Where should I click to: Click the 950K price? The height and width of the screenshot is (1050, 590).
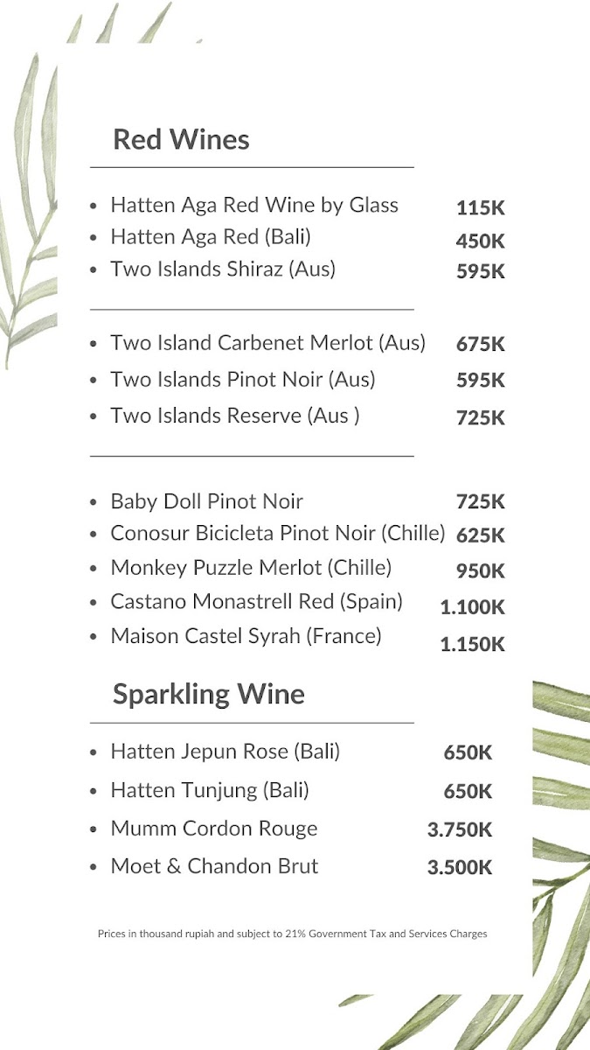[x=480, y=571]
